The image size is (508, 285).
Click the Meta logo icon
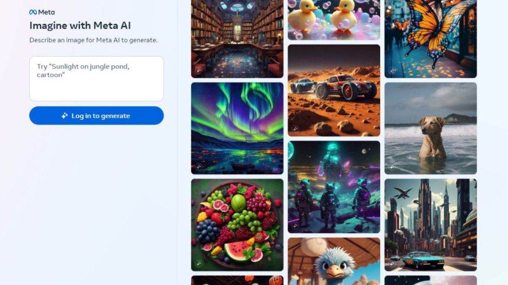[x=33, y=12]
